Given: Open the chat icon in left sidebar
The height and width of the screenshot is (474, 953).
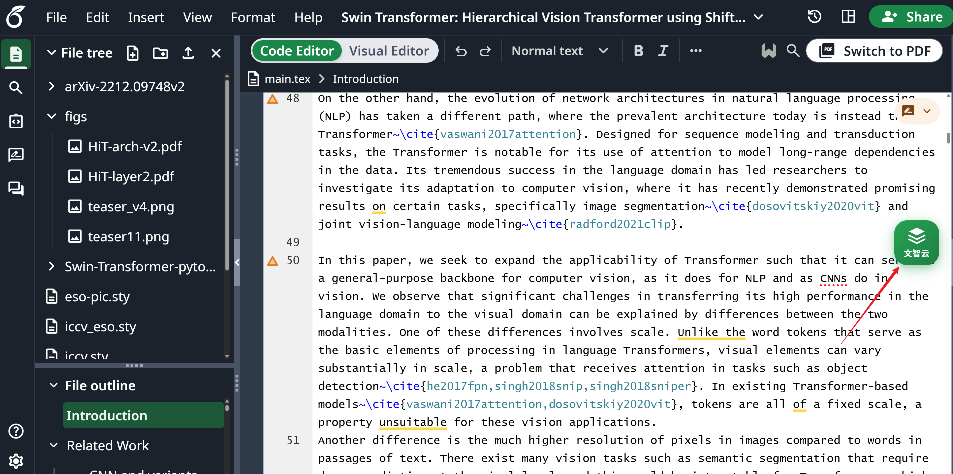Looking at the screenshot, I should [x=16, y=188].
